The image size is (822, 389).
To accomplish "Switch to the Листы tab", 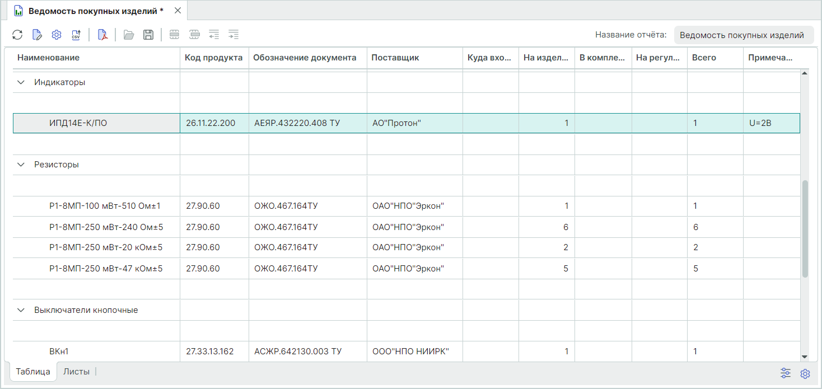I will (x=76, y=372).
